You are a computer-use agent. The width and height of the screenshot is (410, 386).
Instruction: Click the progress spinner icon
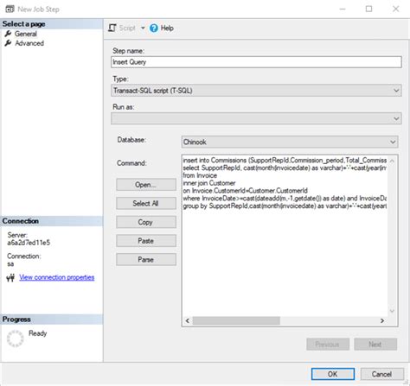pyautogui.click(x=16, y=339)
